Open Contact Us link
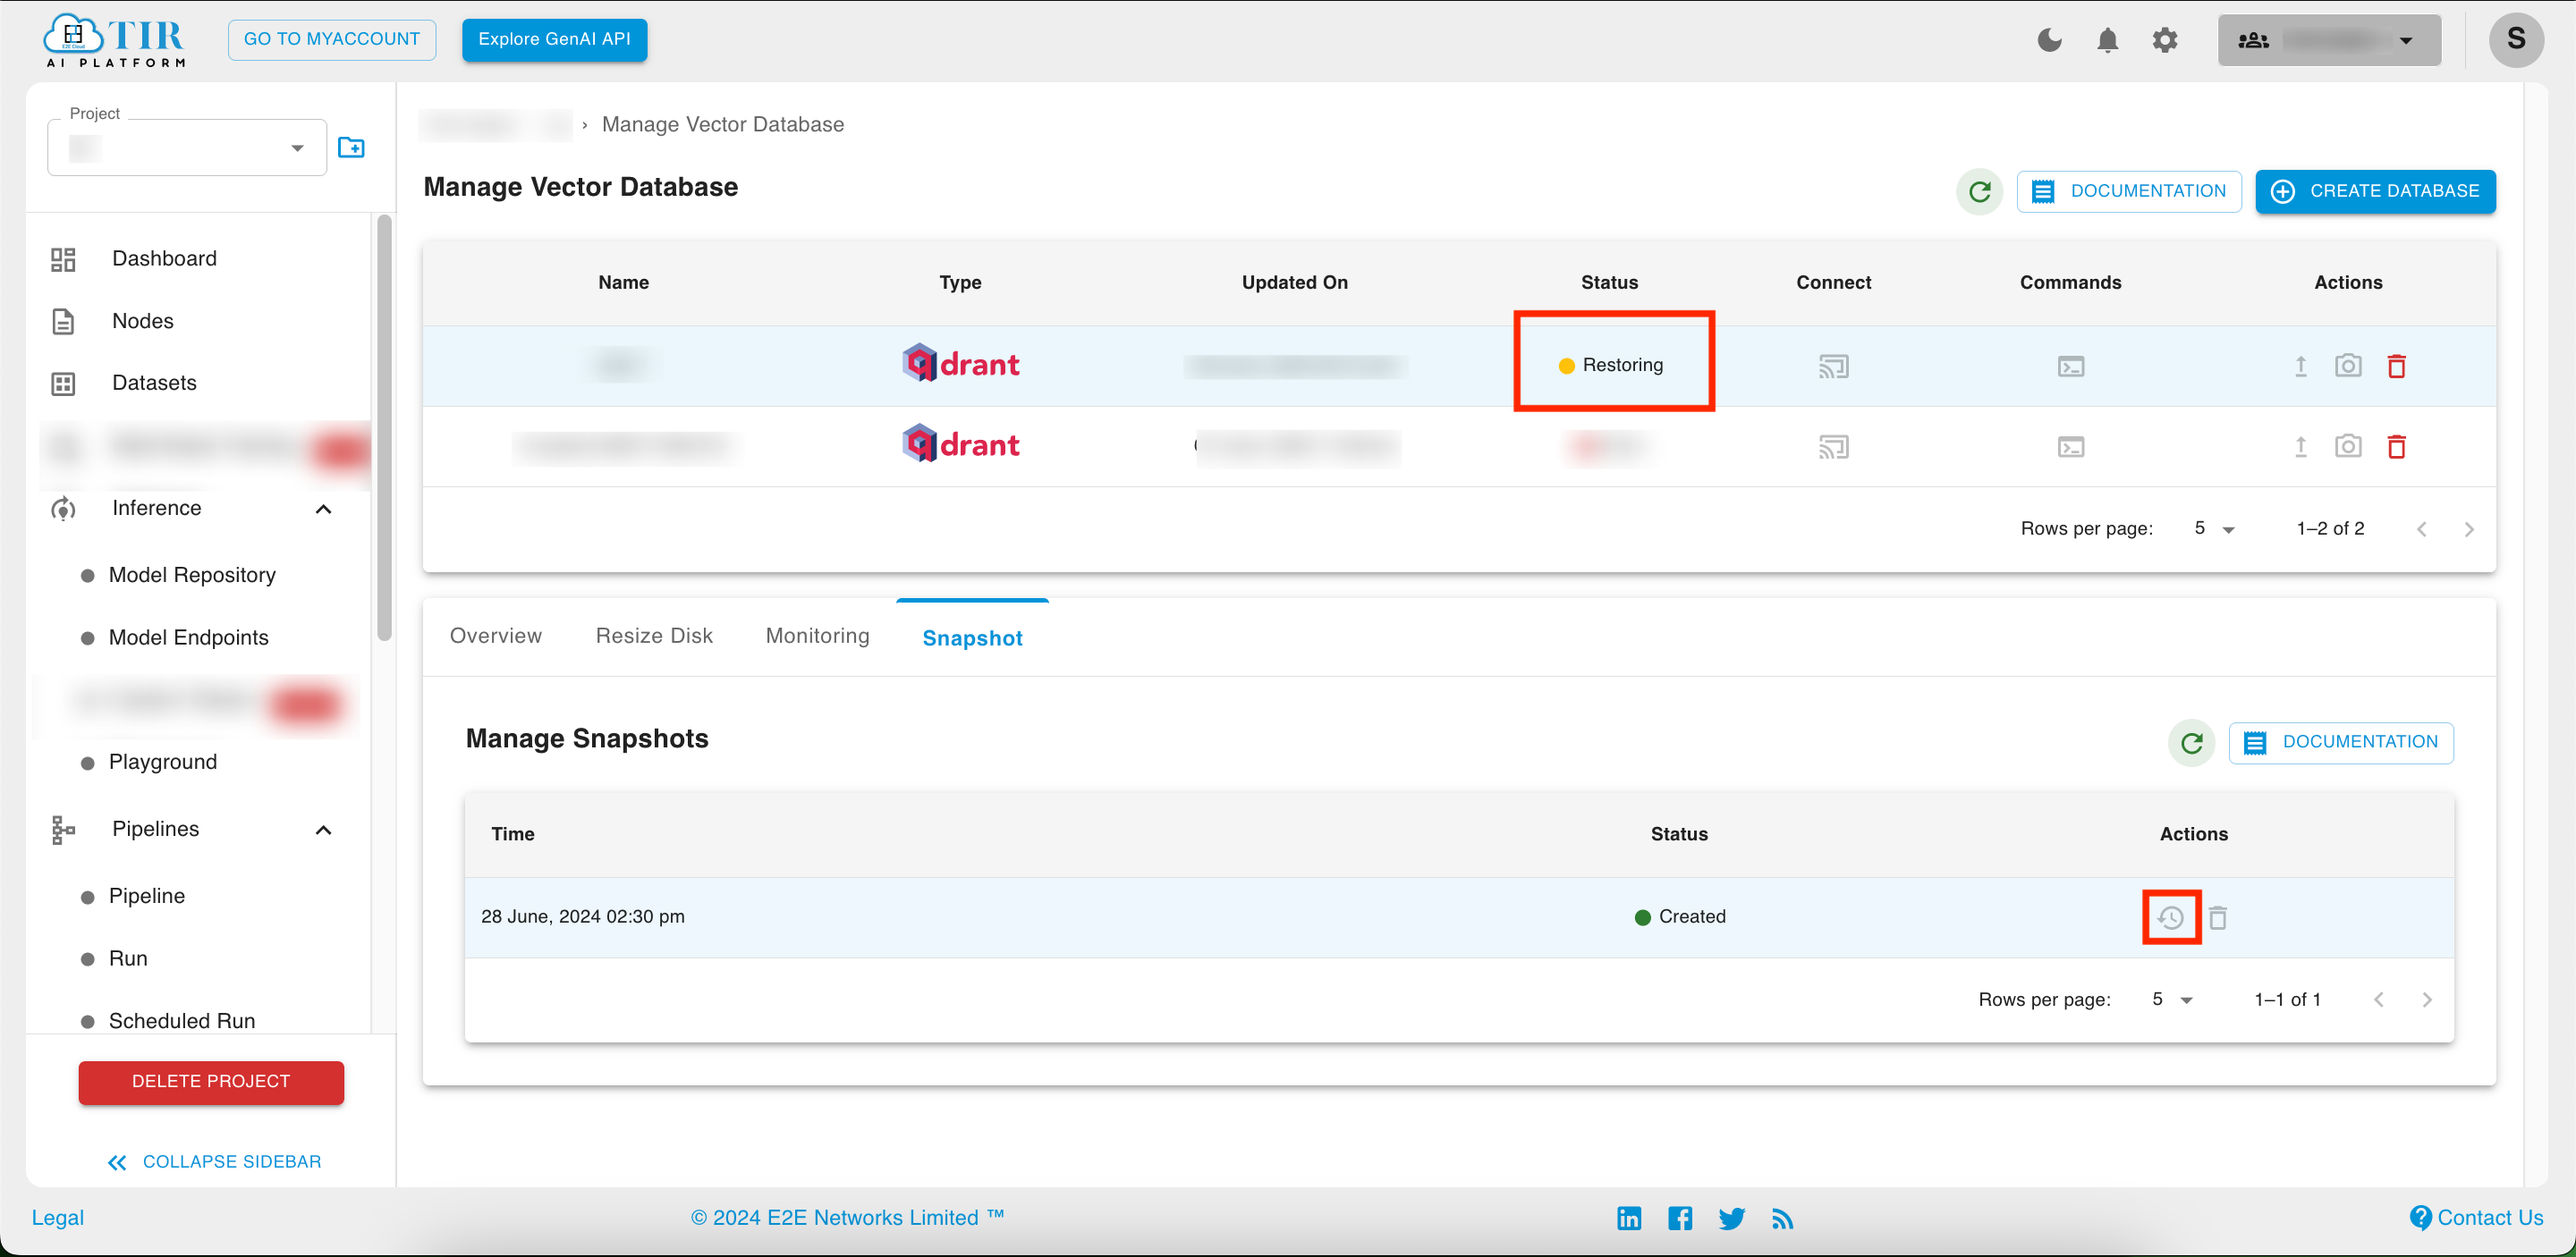The width and height of the screenshot is (2576, 1257). 2476,1218
